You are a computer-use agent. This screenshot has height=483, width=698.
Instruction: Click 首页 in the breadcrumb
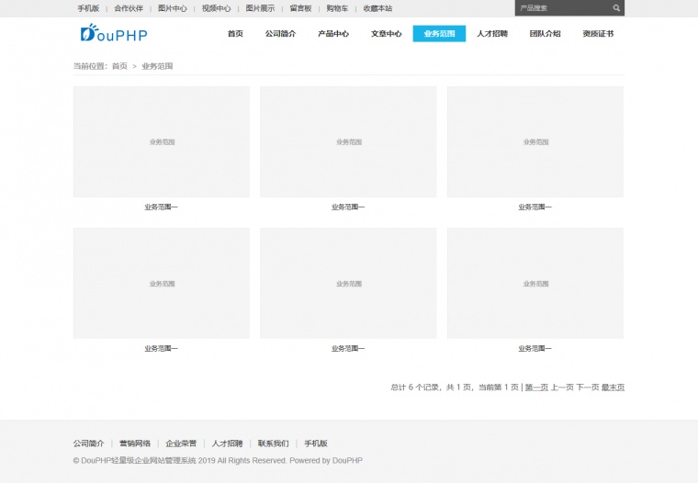[x=119, y=66]
